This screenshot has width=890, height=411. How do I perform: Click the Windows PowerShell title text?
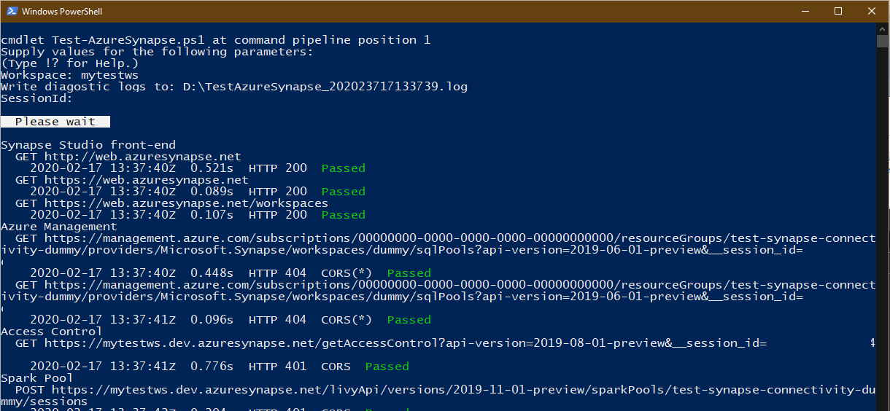[x=61, y=12]
